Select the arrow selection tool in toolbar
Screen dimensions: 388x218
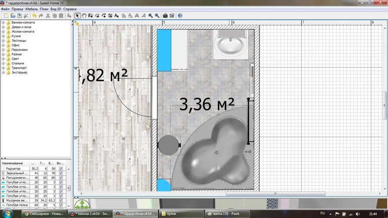(x=78, y=16)
